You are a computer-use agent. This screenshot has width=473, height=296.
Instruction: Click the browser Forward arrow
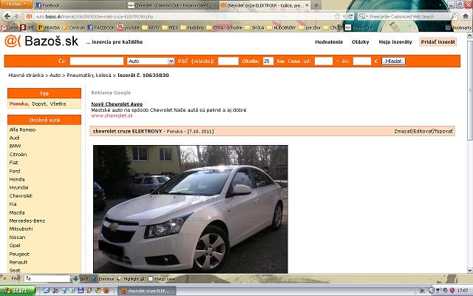tap(17, 16)
